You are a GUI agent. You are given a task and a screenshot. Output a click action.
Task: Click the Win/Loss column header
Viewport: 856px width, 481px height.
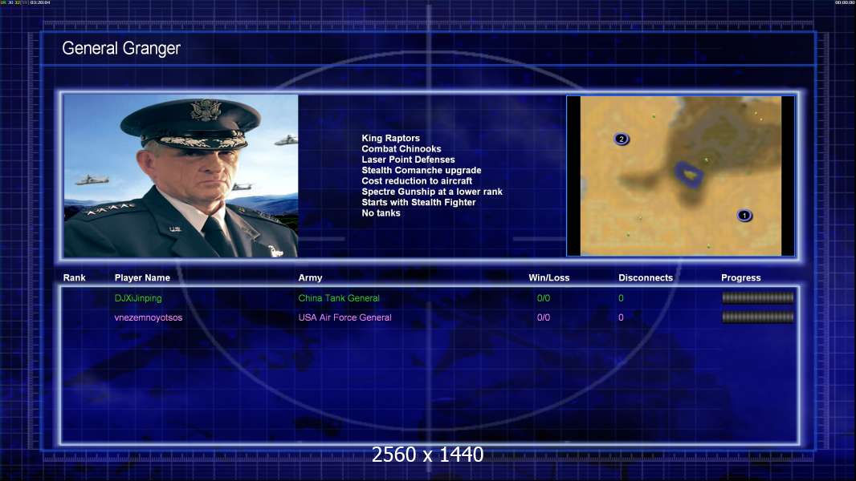point(548,278)
